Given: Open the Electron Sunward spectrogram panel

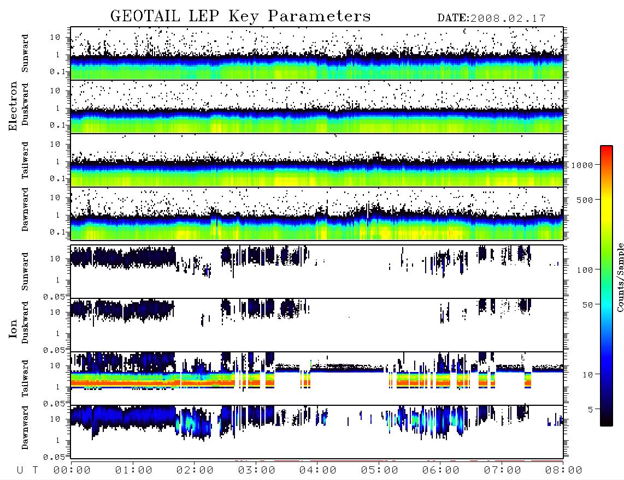Looking at the screenshot, I should tap(317, 53).
